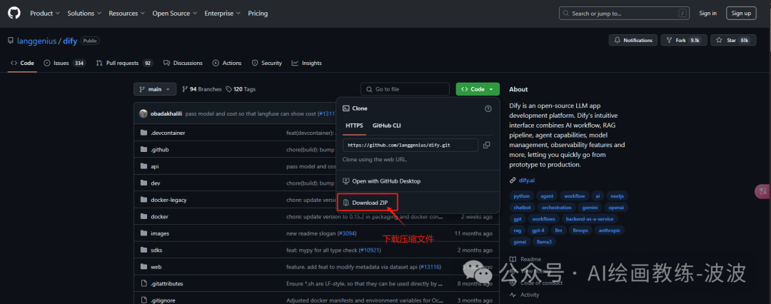Open the .github folder

pyautogui.click(x=160, y=150)
